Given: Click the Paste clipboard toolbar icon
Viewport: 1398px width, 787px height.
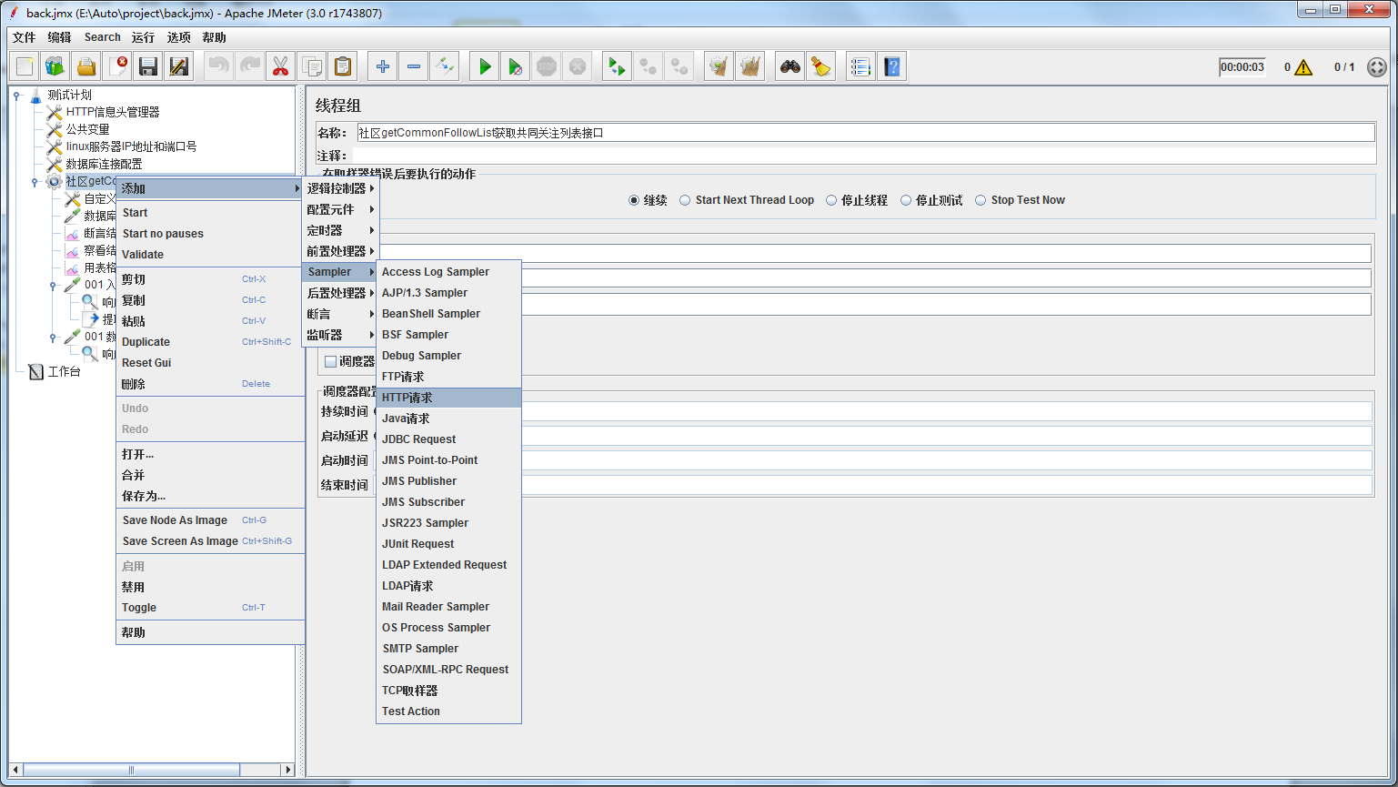Looking at the screenshot, I should click(342, 66).
